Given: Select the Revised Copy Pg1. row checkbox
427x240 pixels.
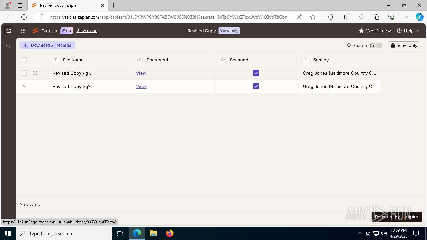Looking at the screenshot, I should [x=24, y=73].
